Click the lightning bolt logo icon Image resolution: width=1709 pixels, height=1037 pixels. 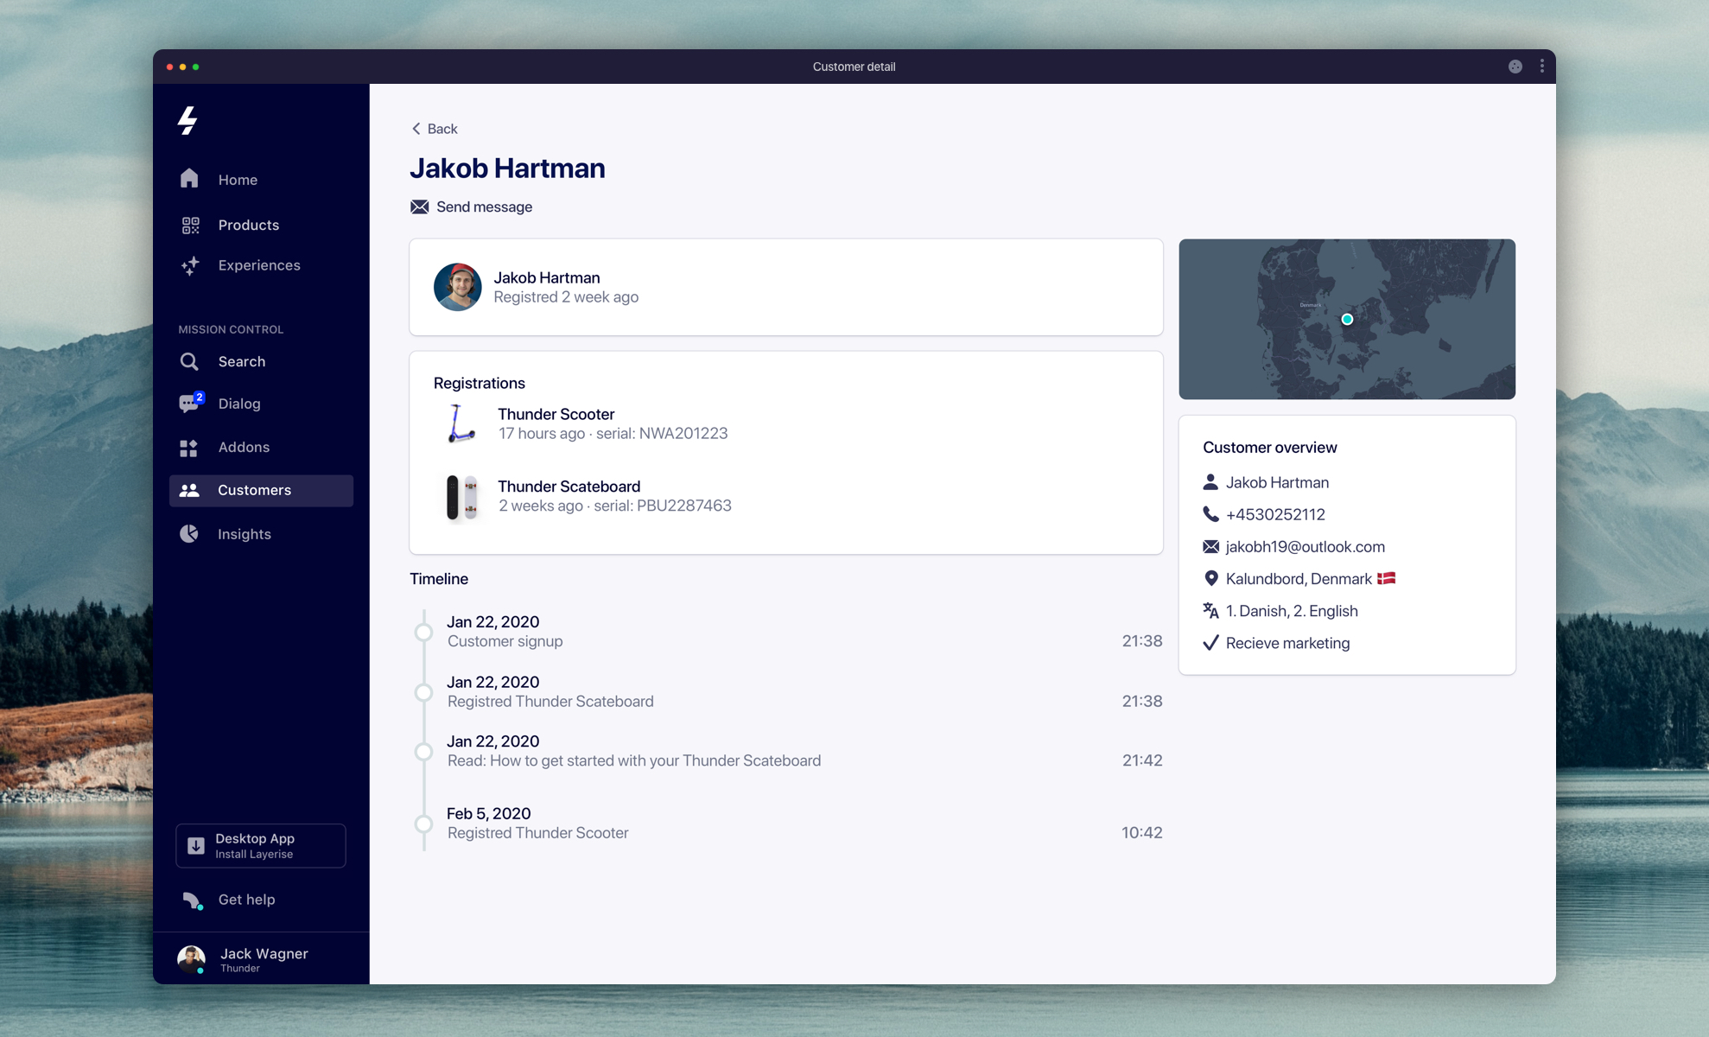tap(187, 120)
